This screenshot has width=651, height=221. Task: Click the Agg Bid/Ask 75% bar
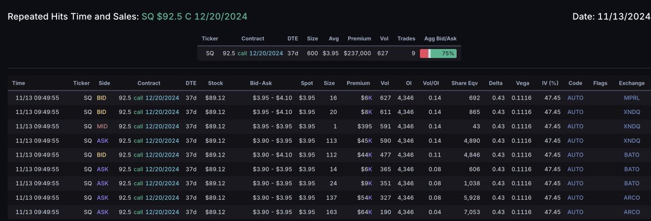[x=438, y=54]
